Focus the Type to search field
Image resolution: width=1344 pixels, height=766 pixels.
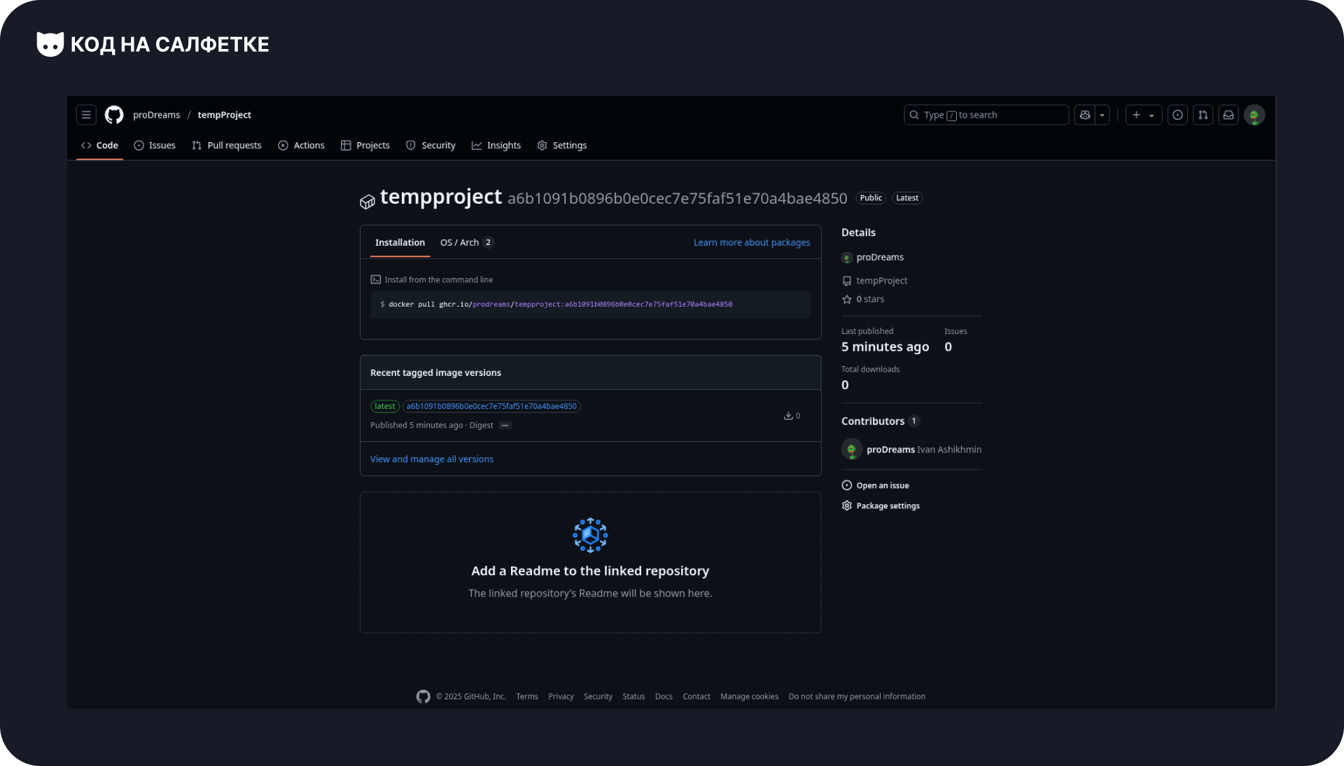point(986,115)
